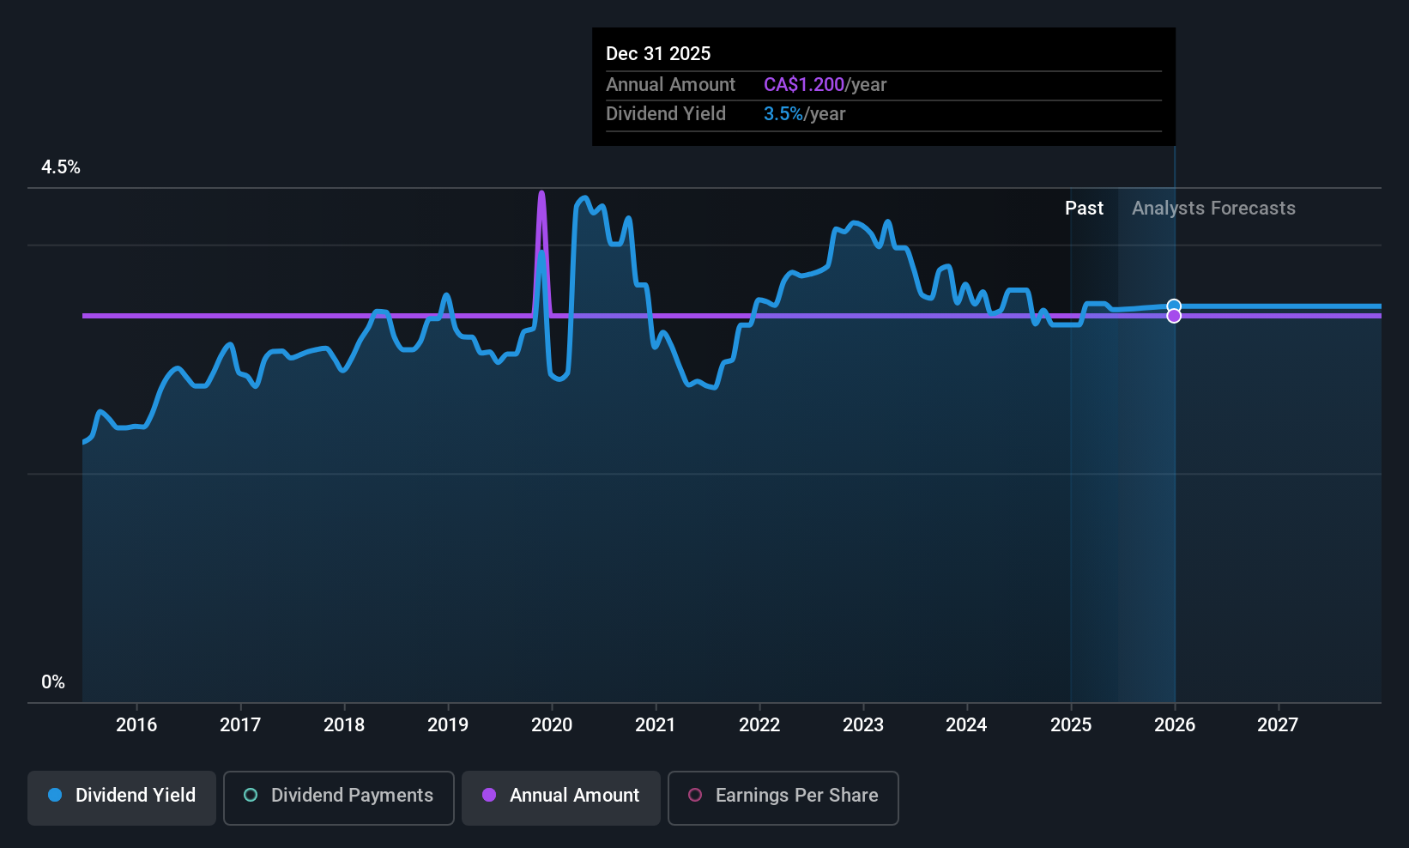Click the teal Dividend Payments legend circle
1409x848 pixels.
coord(251,796)
